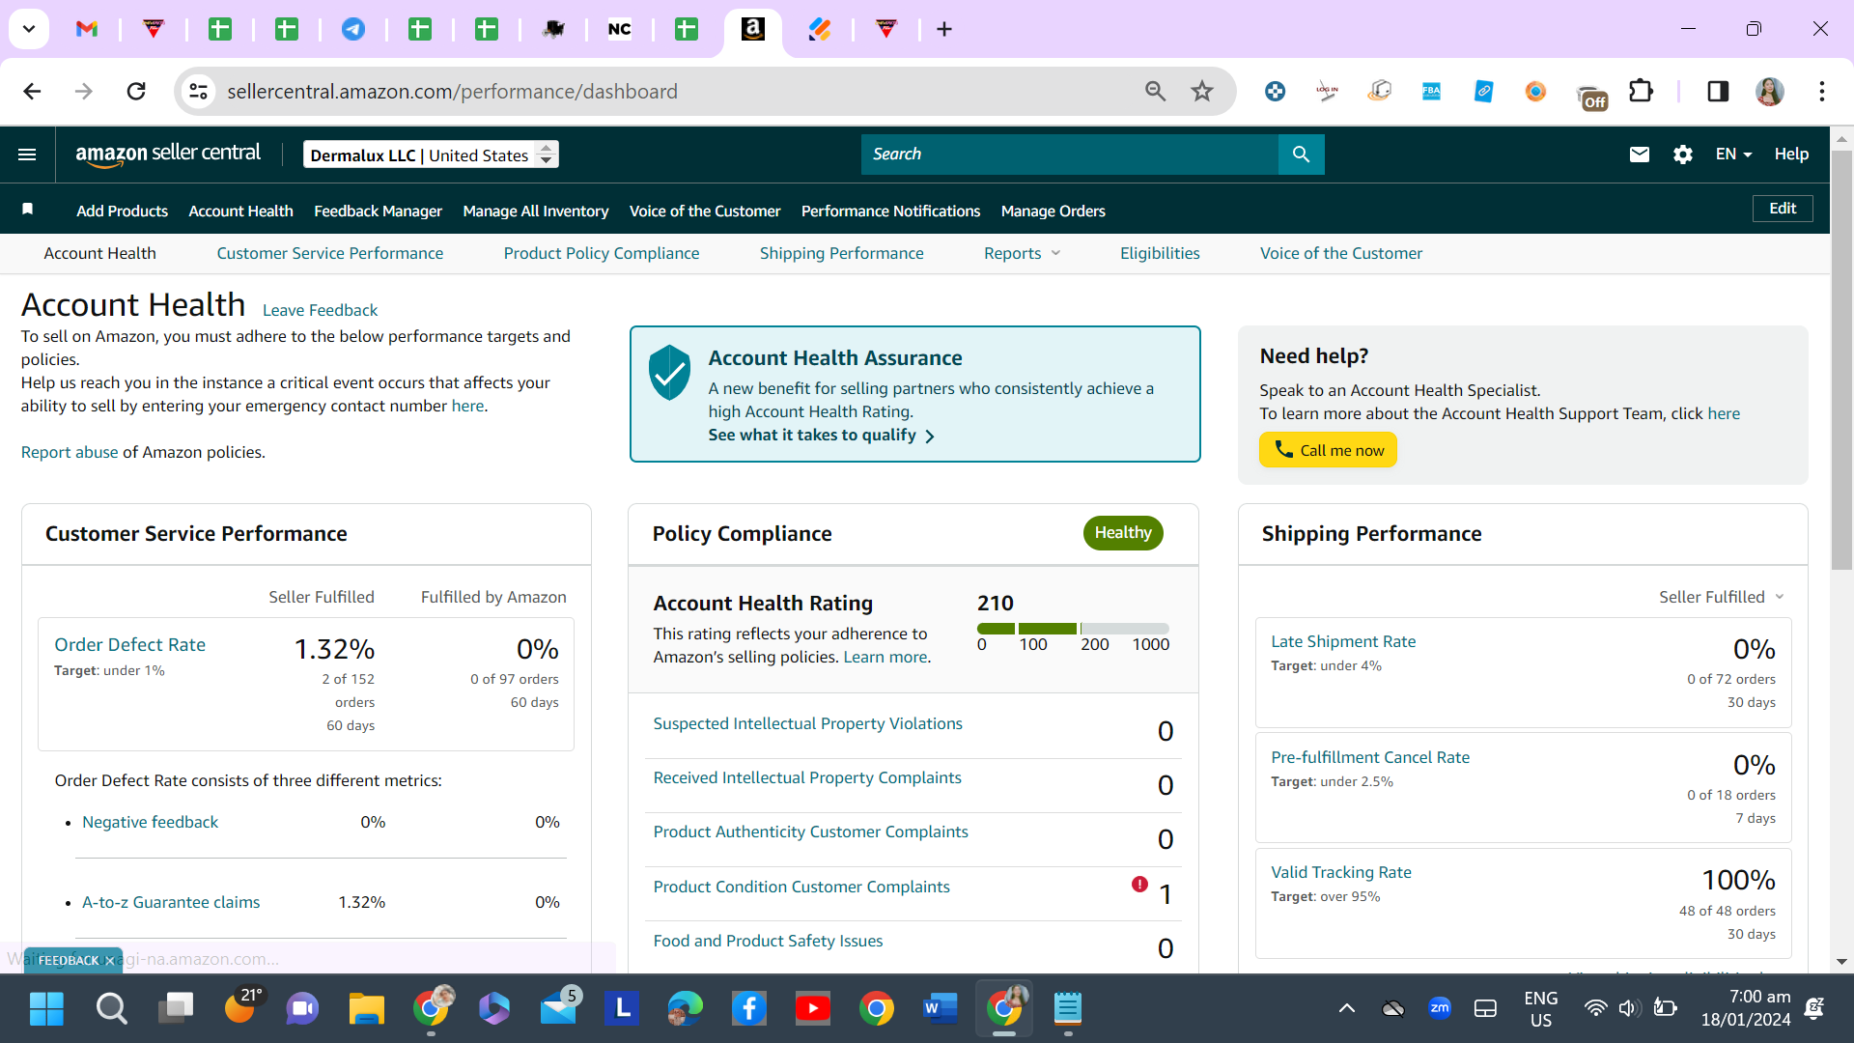Click the Account Health Rating progress bar
This screenshot has height=1043, width=1854.
click(1073, 629)
